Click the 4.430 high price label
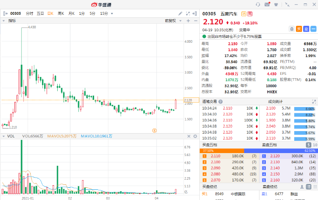Screen dimensions: 318x200 [32, 27]
